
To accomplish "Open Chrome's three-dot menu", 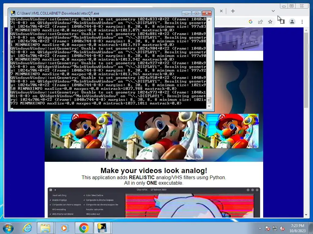I will coord(302,22).
